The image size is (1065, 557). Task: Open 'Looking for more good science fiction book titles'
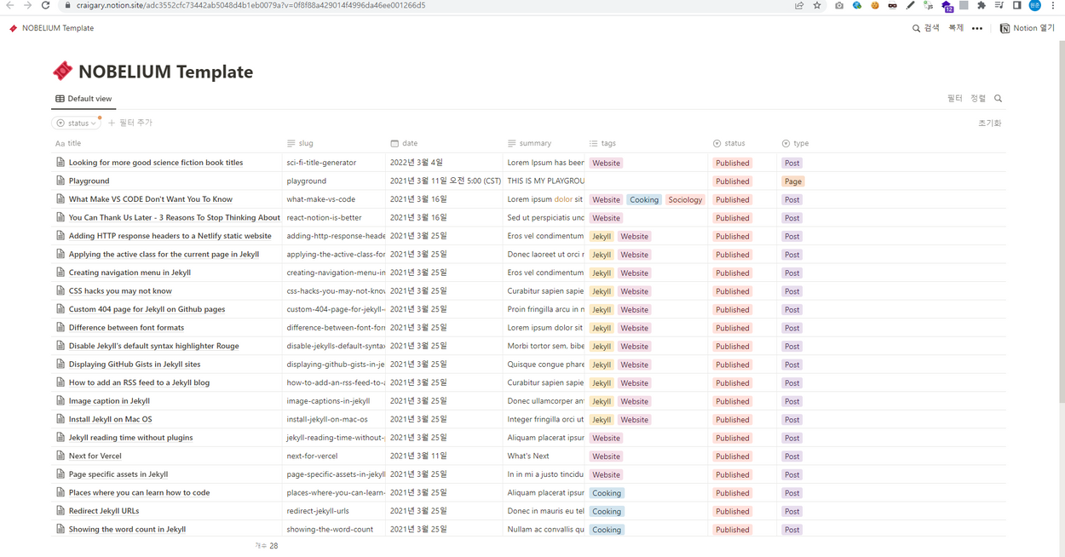pyautogui.click(x=156, y=163)
